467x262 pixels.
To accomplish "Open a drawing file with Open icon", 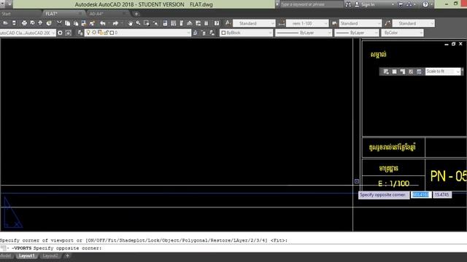I will click(5, 23).
